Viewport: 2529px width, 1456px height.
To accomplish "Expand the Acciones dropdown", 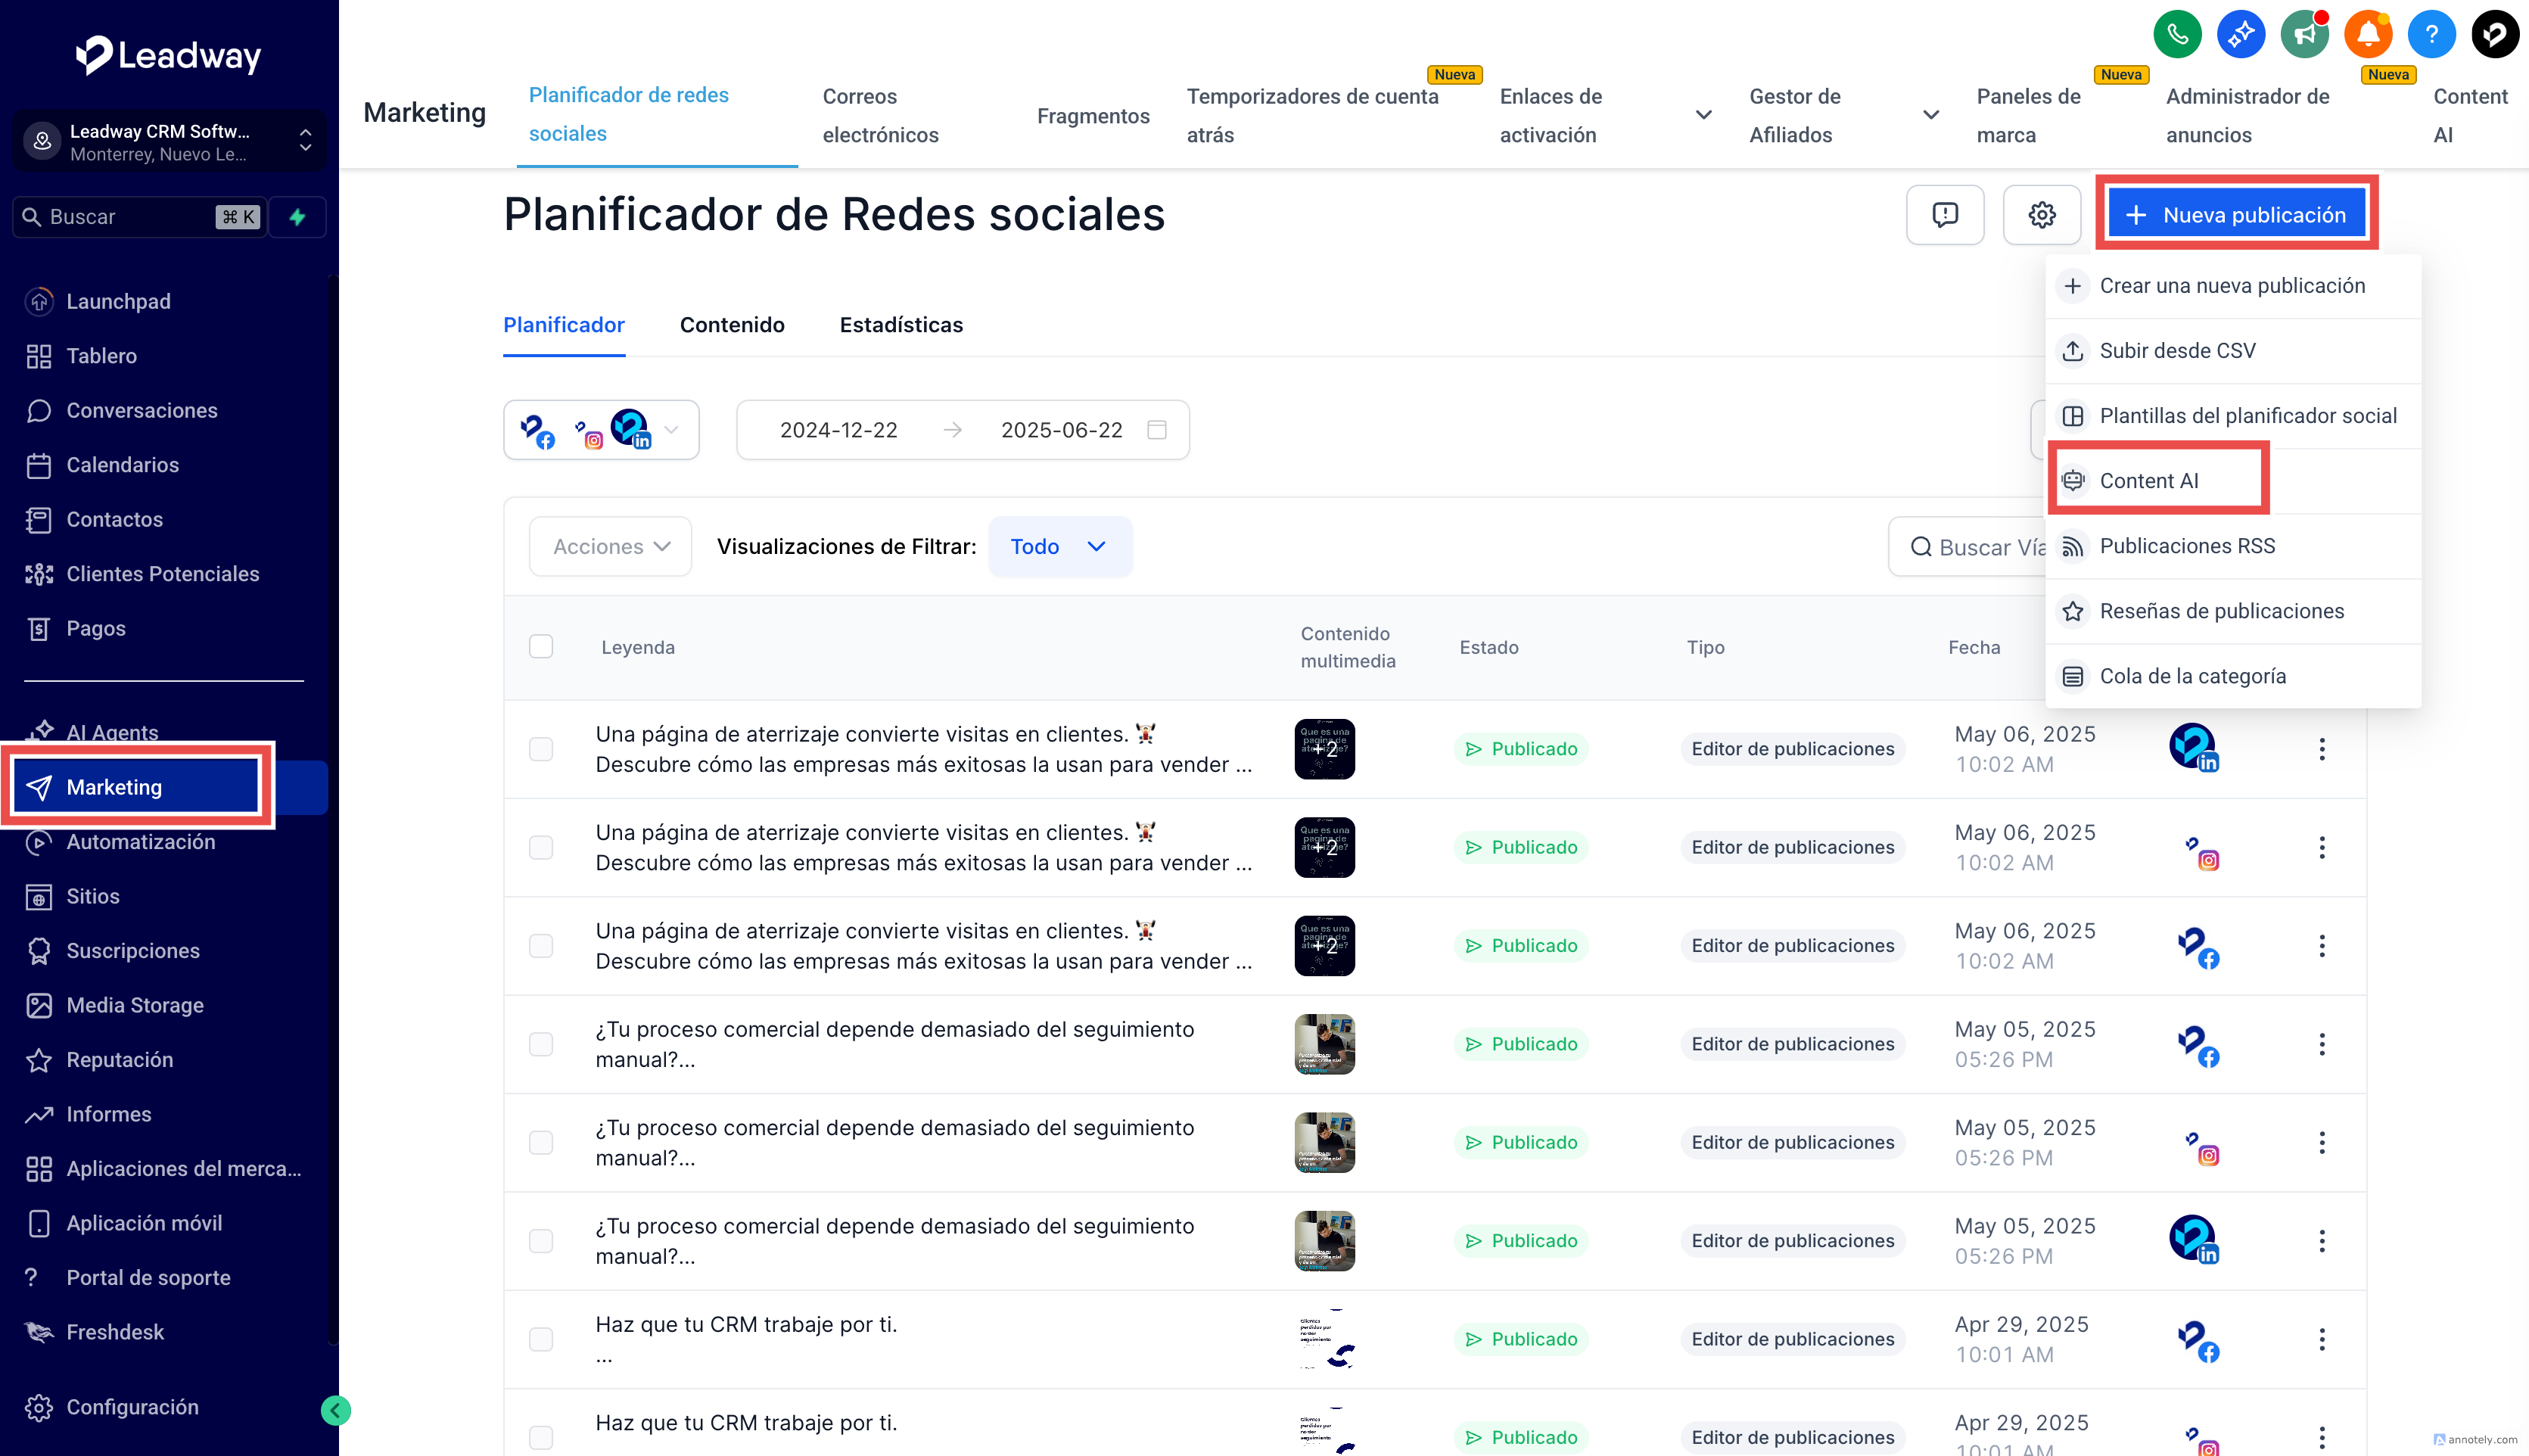I will tap(610, 546).
